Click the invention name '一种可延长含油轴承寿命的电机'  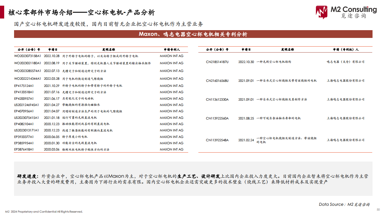coord(279,118)
